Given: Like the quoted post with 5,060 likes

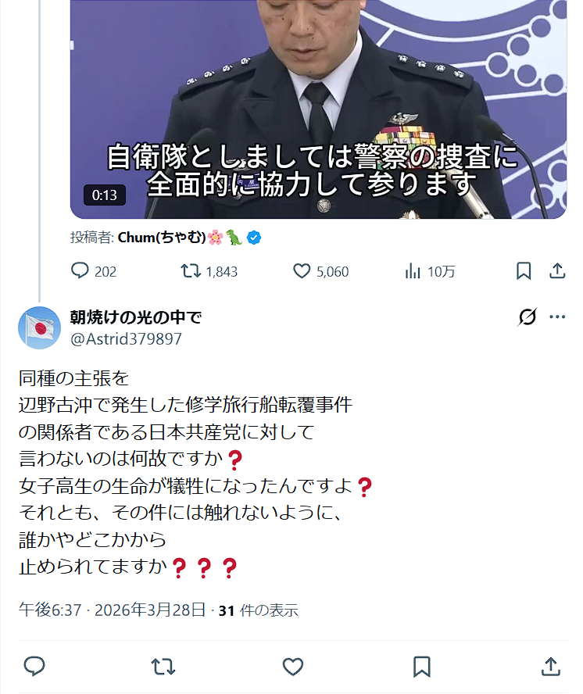Looking at the screenshot, I should pos(320,271).
